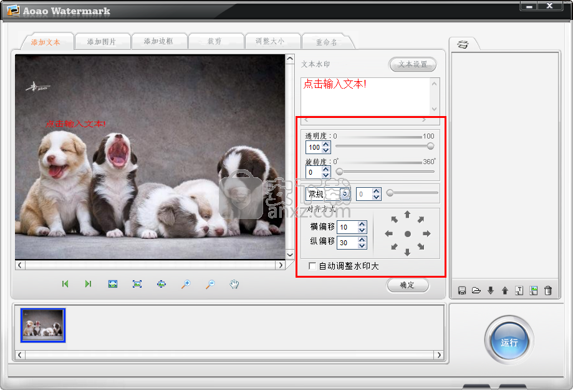Switch to the 调整大小 tab
This screenshot has width=573, height=390.
(x=271, y=41)
